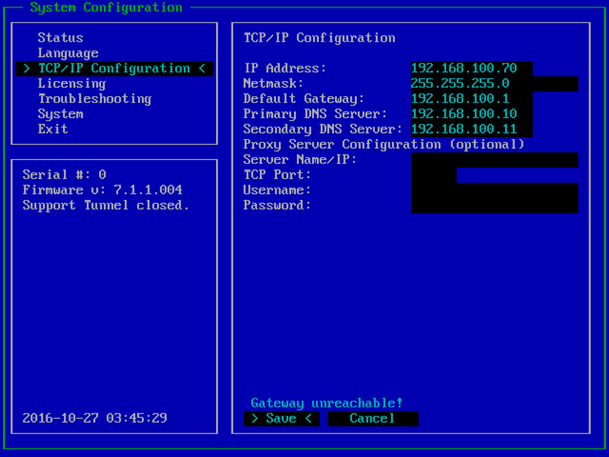Click the 'Primary DNS Server:' label
This screenshot has width=609, height=457.
pyautogui.click(x=315, y=114)
